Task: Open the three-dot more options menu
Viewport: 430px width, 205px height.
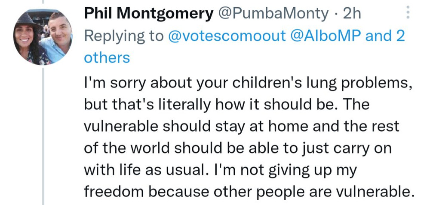Action: (x=408, y=12)
